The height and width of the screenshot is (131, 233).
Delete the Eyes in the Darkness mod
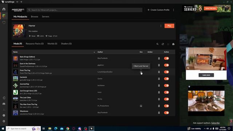pyautogui.click(x=159, y=65)
